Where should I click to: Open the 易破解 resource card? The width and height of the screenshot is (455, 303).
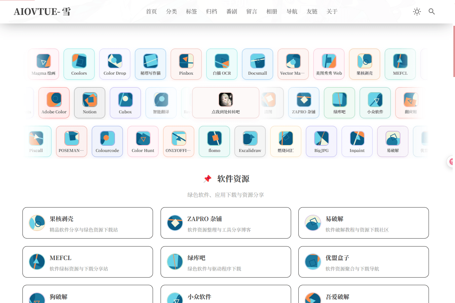363,223
